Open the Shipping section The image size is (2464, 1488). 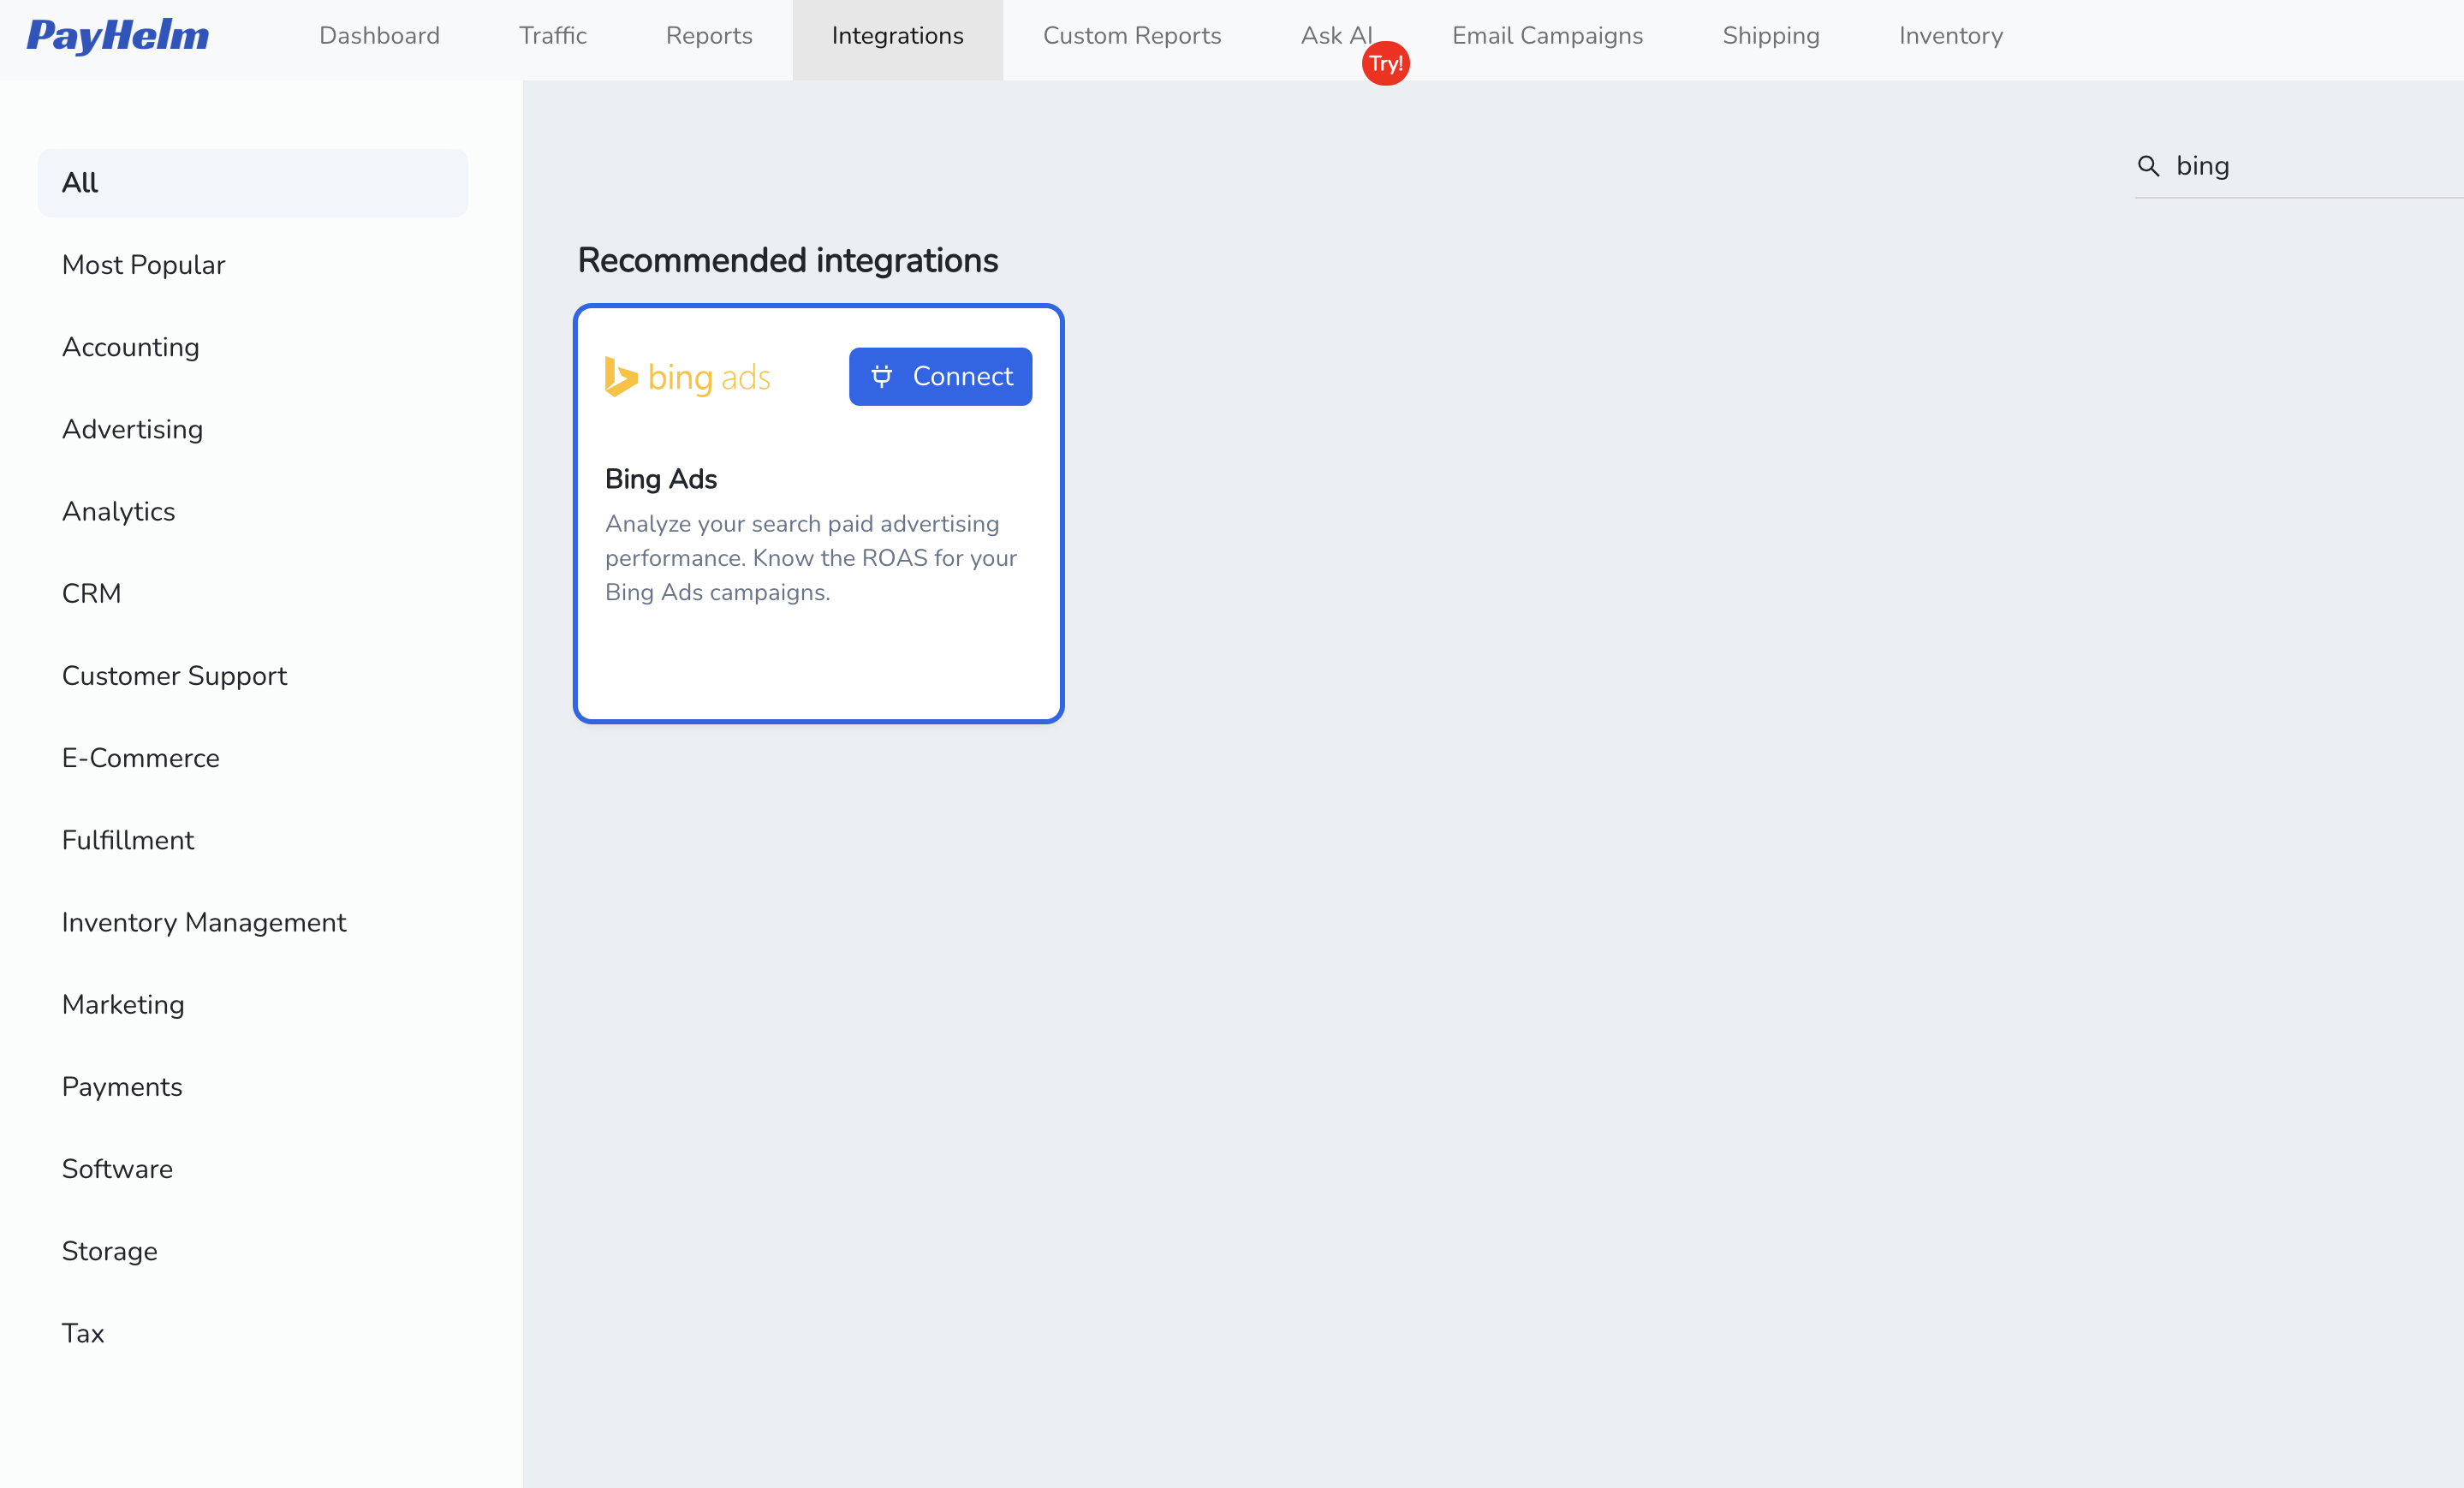pyautogui.click(x=1770, y=36)
